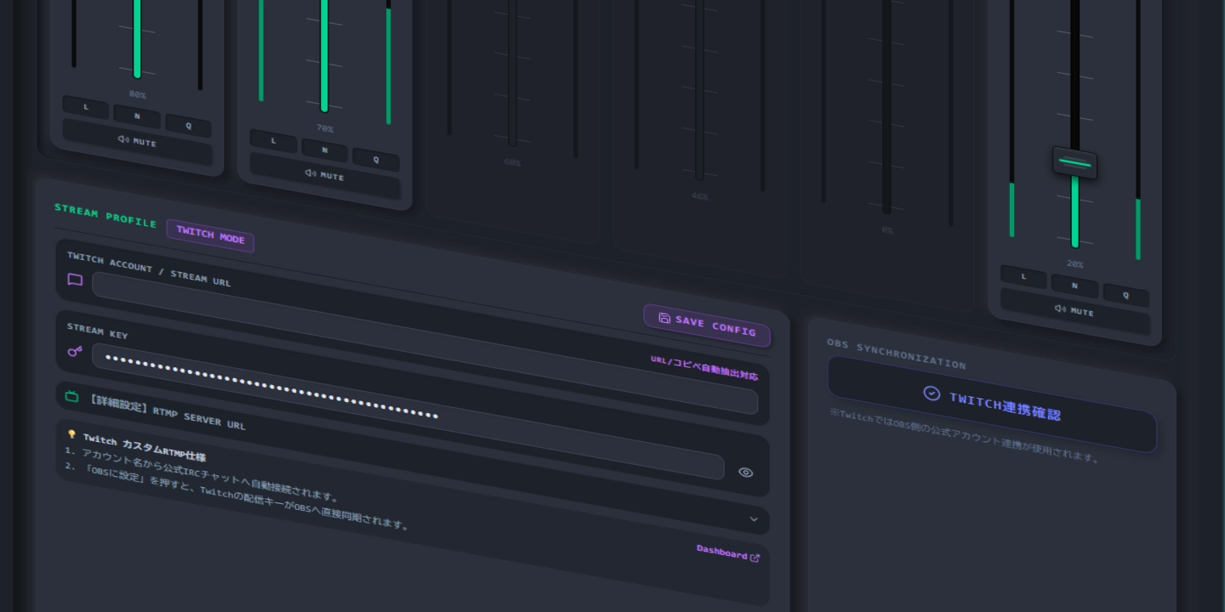This screenshot has width=1225, height=612.
Task: Click the dimmed 8% volume readout
Action: tap(887, 229)
